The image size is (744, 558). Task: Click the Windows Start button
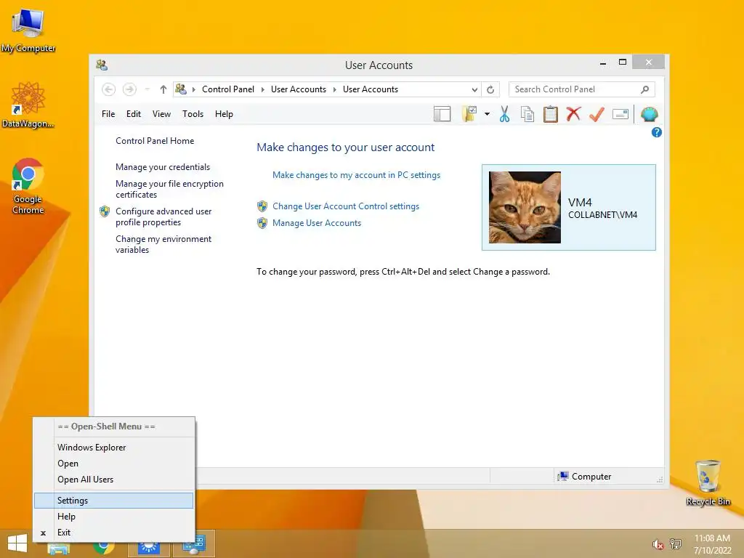pos(17,543)
